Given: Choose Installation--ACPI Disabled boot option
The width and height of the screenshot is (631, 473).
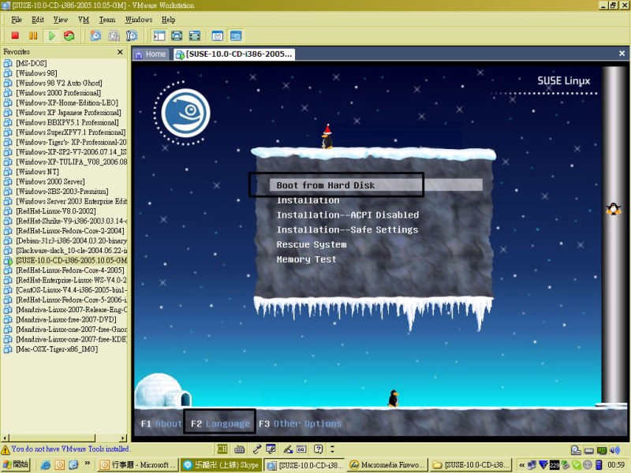Looking at the screenshot, I should click(x=348, y=215).
